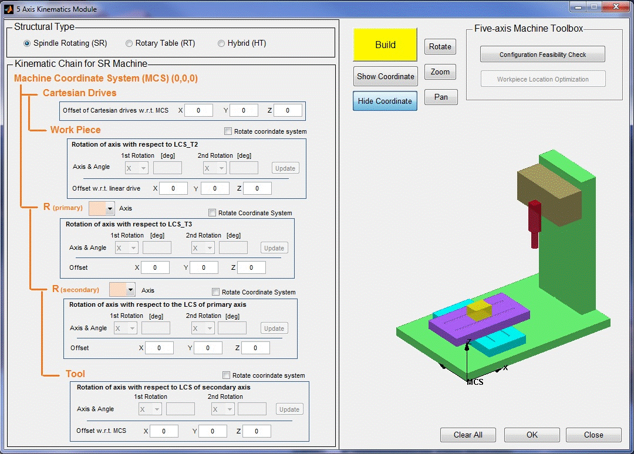The height and width of the screenshot is (454, 634).
Task: Click Cartesian drives offset Y field
Action: pyautogui.click(x=244, y=110)
